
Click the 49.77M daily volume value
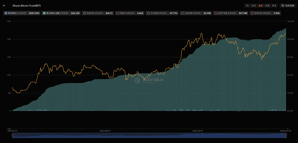pos(173,13)
